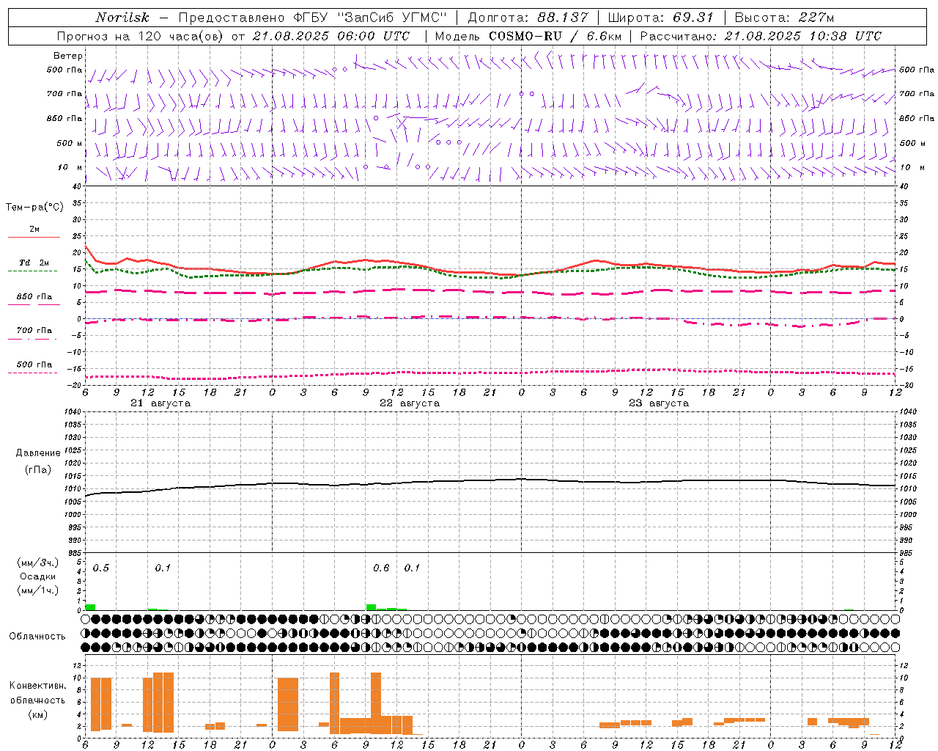The width and height of the screenshot is (938, 751).
Task: Click the Долгота: 88.137 value
Action: pos(528,18)
